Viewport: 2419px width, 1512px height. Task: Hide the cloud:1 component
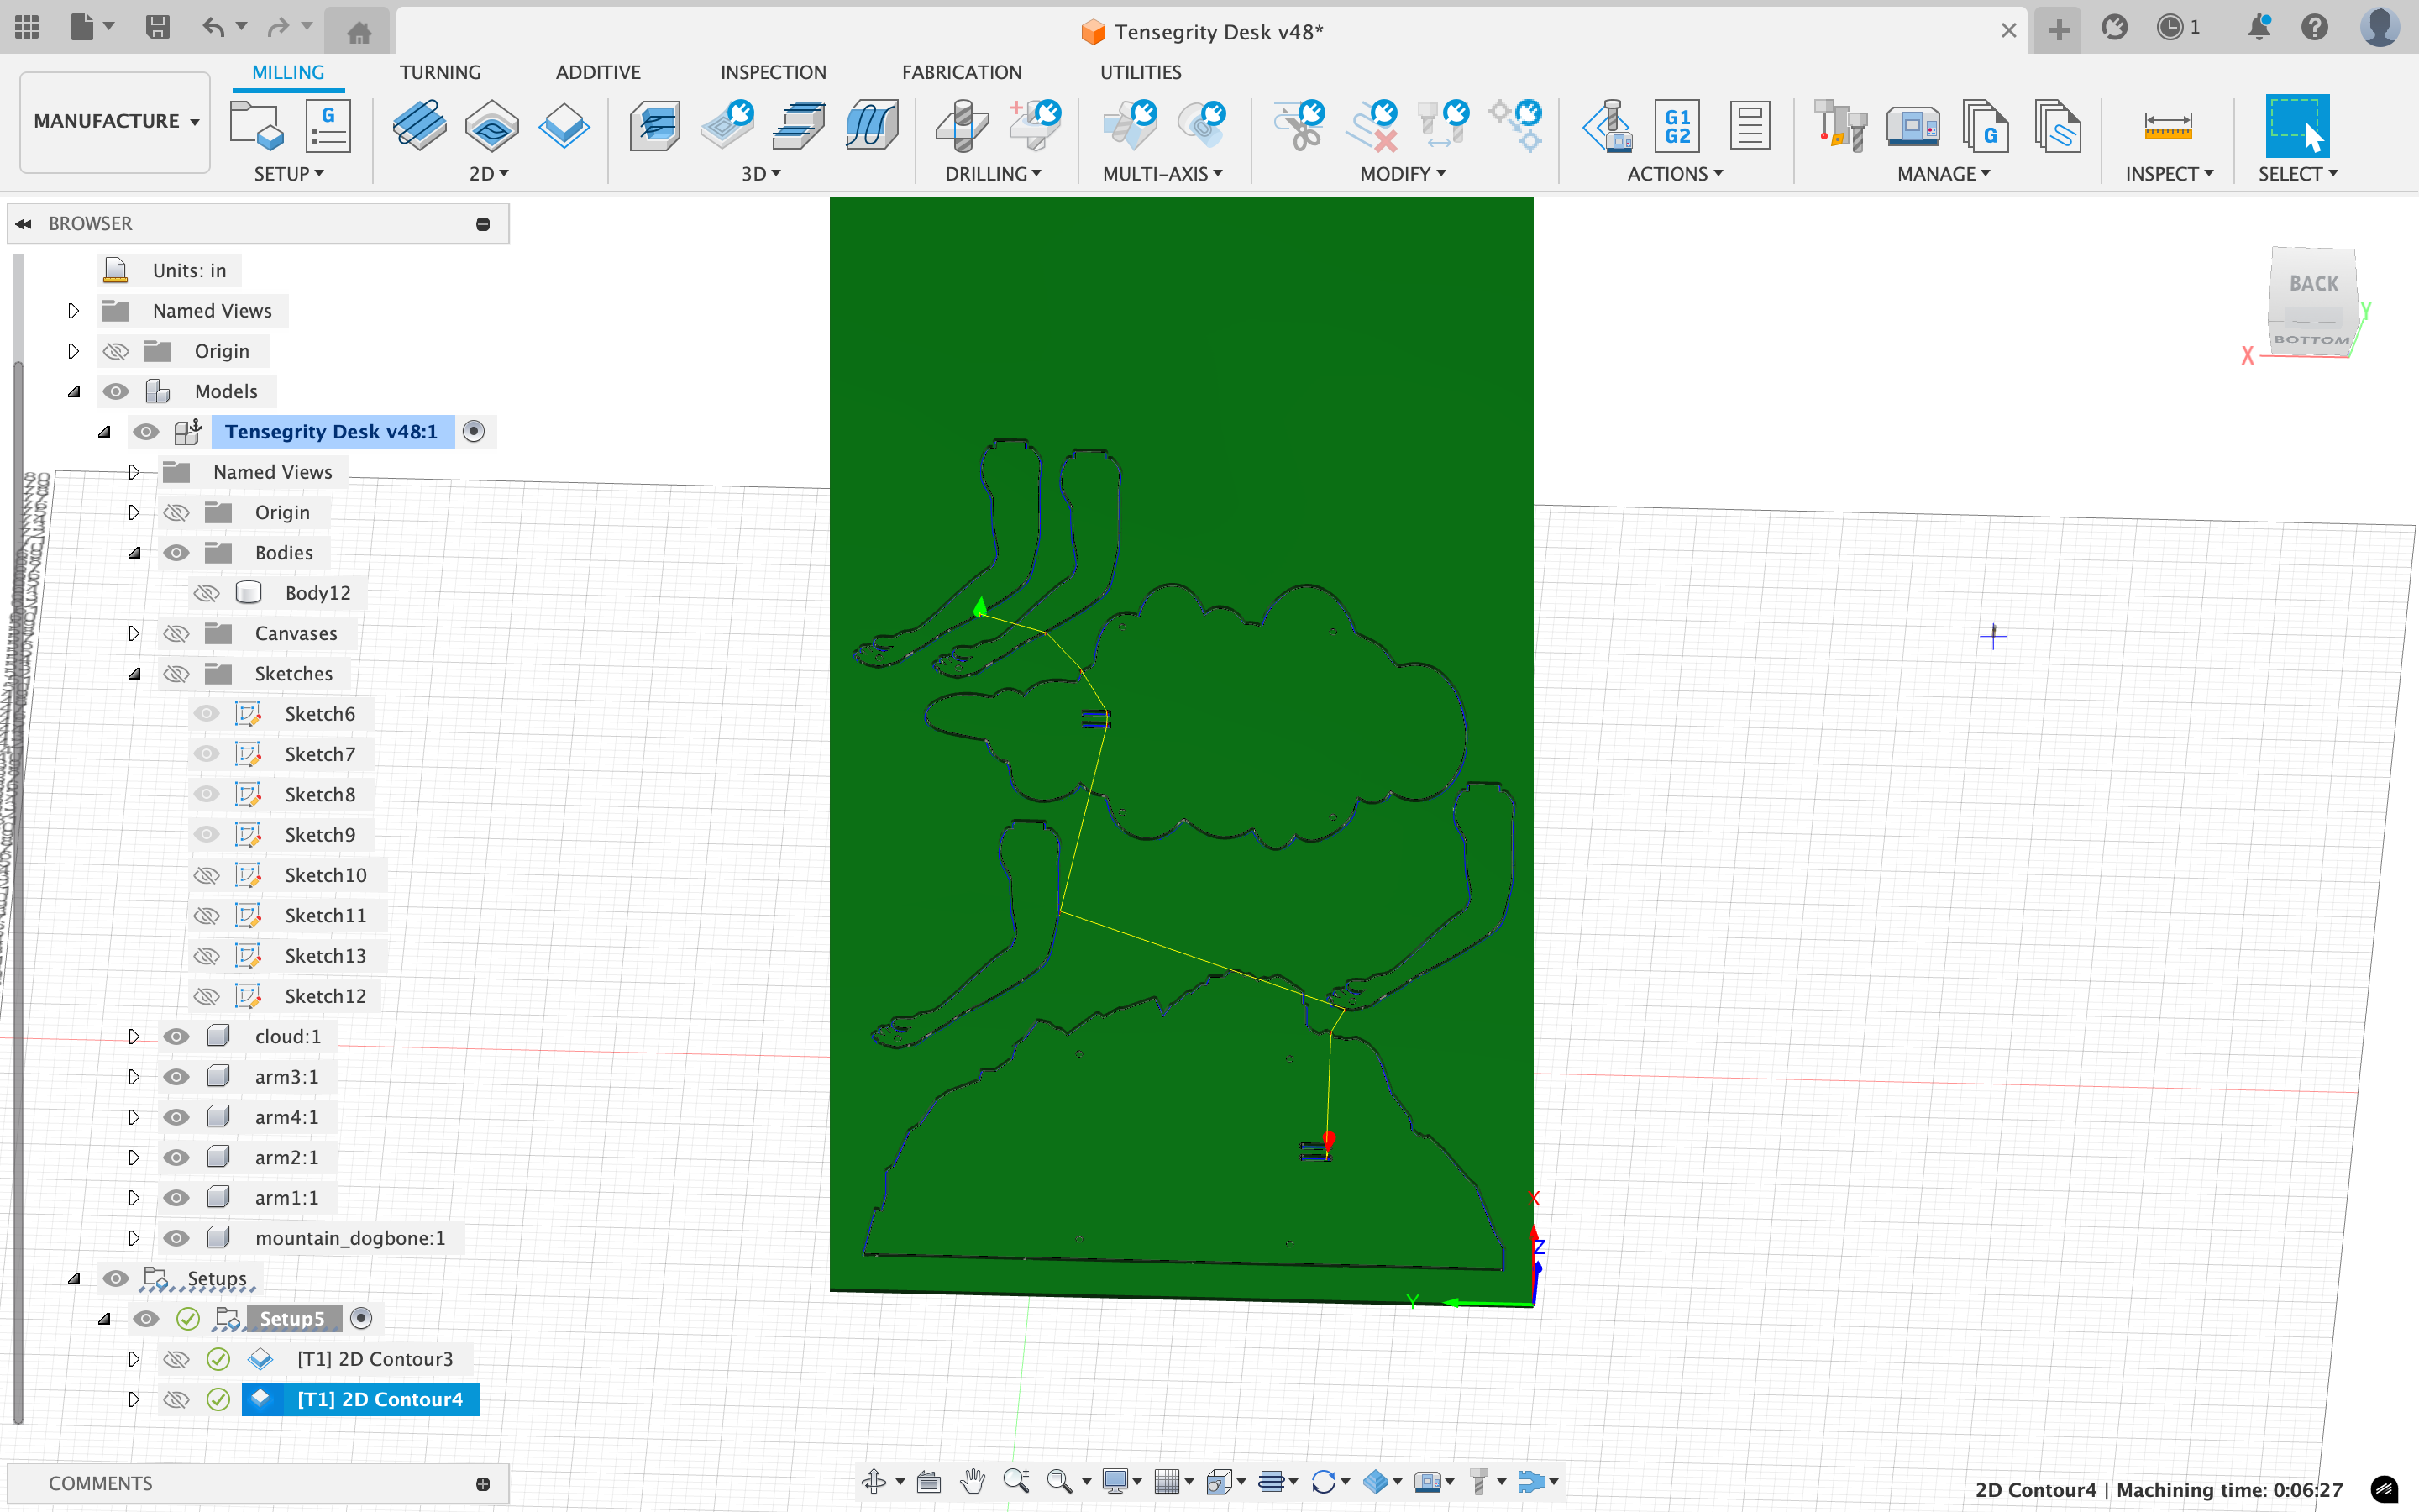pos(176,1036)
